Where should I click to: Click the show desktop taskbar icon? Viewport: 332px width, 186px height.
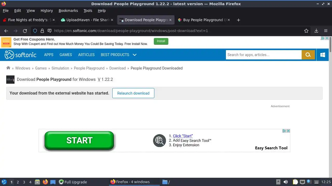(x=53, y=182)
